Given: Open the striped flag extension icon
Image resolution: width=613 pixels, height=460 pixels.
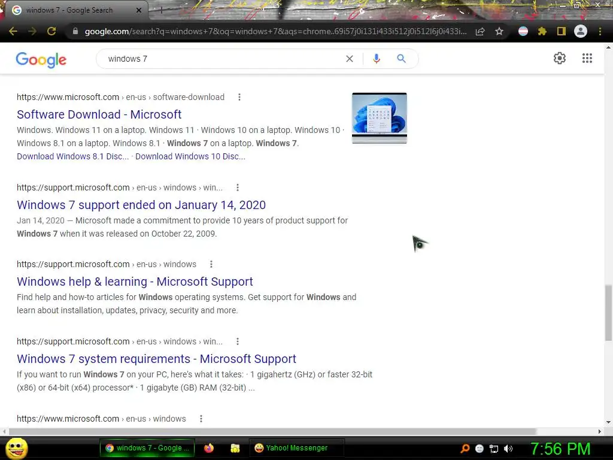Looking at the screenshot, I should [x=523, y=31].
